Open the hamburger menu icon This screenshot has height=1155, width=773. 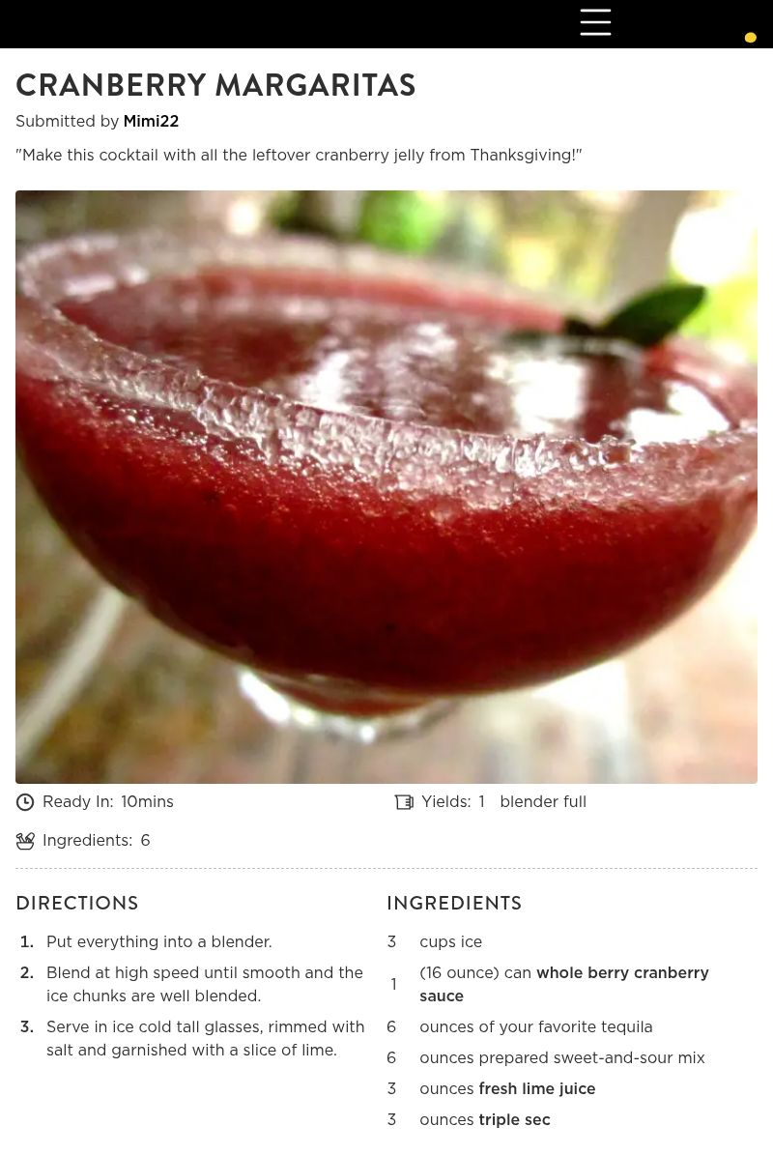(x=595, y=22)
